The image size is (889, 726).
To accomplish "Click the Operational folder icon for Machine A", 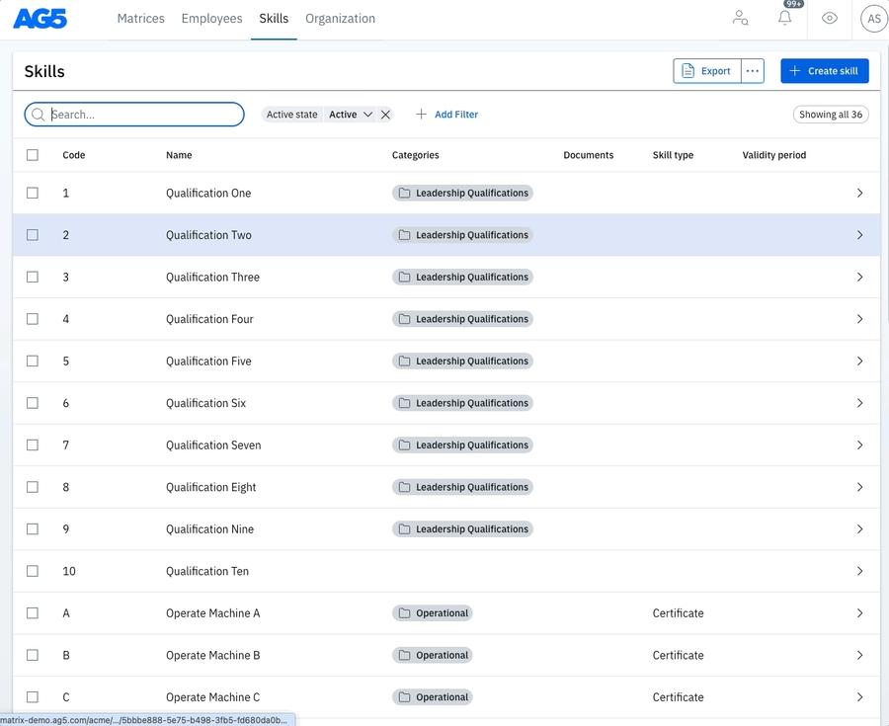I will tap(404, 613).
